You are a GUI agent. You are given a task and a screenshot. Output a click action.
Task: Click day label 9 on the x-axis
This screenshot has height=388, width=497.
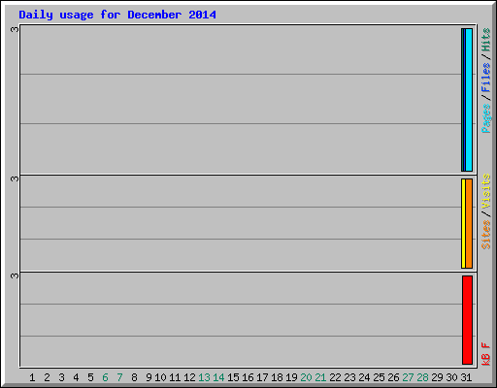149,377
